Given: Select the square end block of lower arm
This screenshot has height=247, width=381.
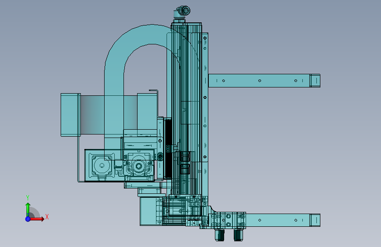Looking at the screenshot, I should click(x=315, y=220).
